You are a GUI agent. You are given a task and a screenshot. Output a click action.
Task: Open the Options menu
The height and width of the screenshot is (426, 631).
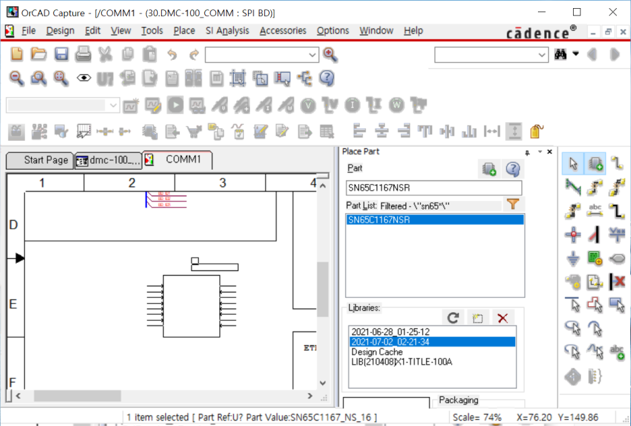[x=333, y=30]
